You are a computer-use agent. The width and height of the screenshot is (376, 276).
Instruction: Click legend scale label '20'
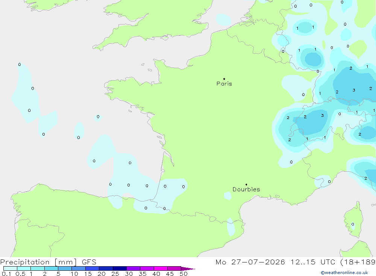(102, 274)
